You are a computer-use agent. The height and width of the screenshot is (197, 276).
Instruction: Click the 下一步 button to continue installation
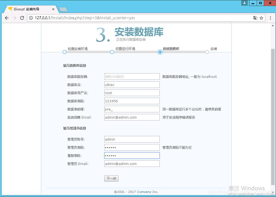(x=111, y=178)
